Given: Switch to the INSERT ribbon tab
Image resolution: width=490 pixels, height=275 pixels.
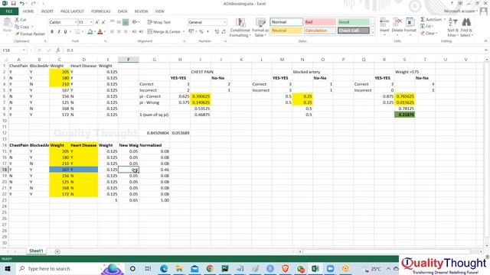Looking at the screenshot, I should pyautogui.click(x=47, y=11).
